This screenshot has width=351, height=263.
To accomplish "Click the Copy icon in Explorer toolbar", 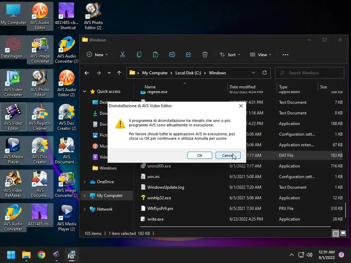I will tap(139, 54).
